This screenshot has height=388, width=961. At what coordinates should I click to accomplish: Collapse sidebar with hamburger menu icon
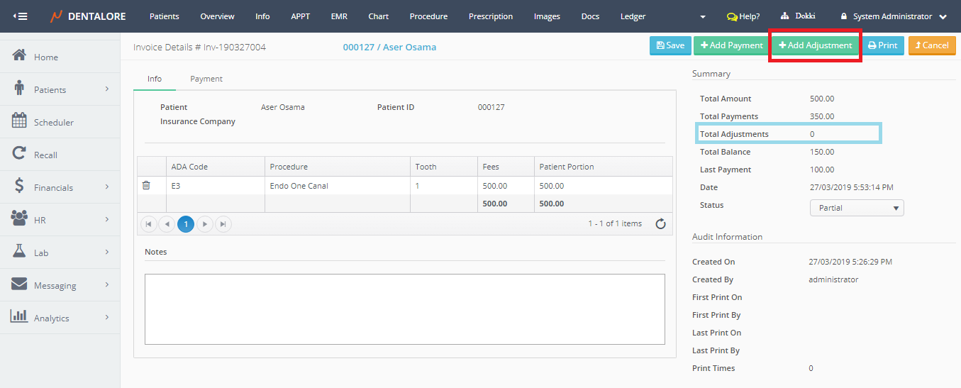[20, 16]
